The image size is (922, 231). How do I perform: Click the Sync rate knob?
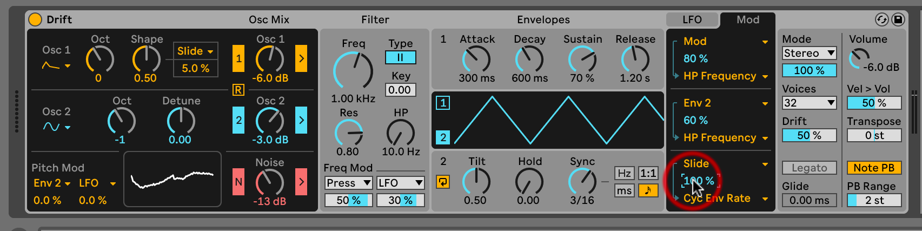click(x=582, y=181)
